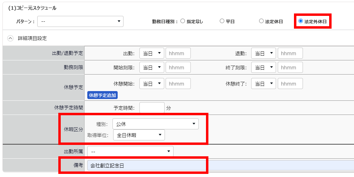Open the パターン dropdown
The width and height of the screenshot is (354, 177).
80,21
